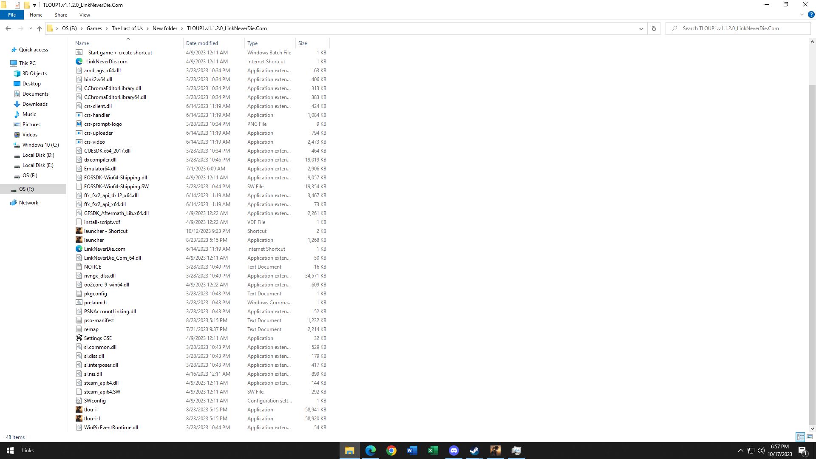
Task: Click the search box field
Action: click(x=739, y=28)
